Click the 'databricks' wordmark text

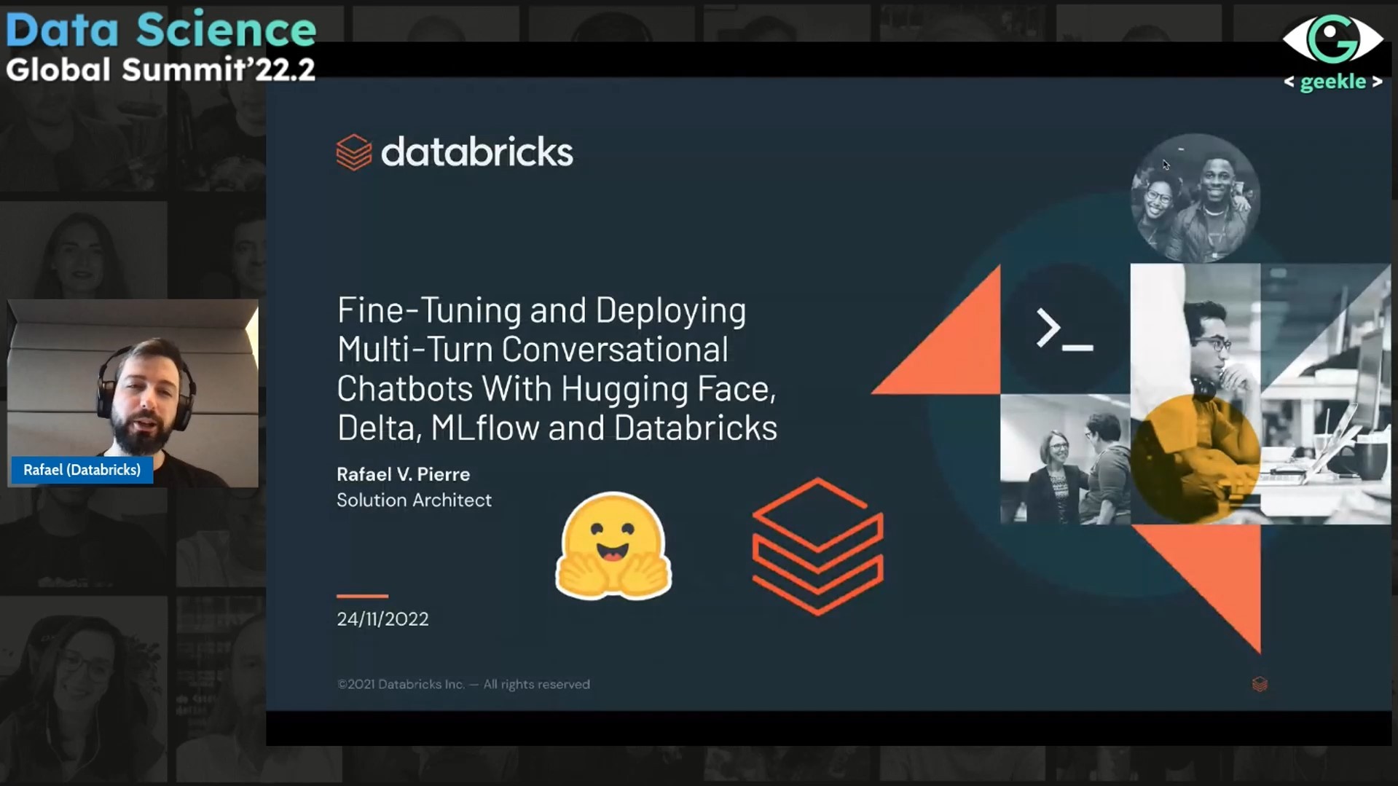477,152
